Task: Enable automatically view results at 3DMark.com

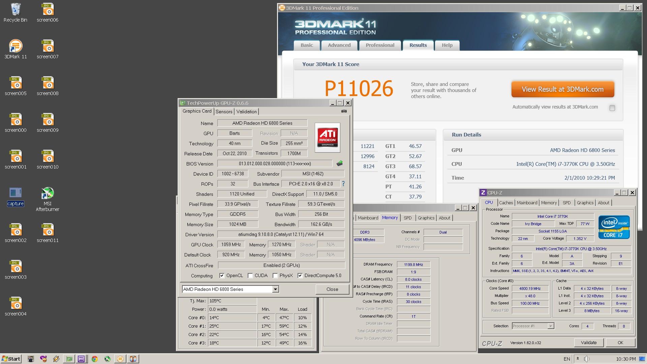Action: tap(612, 108)
